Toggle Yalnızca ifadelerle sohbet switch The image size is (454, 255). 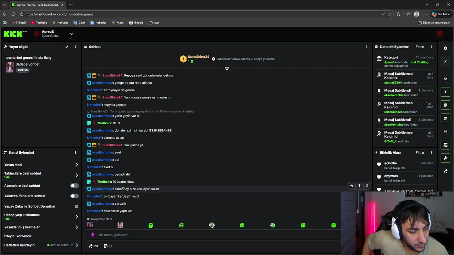pyautogui.click(x=74, y=196)
